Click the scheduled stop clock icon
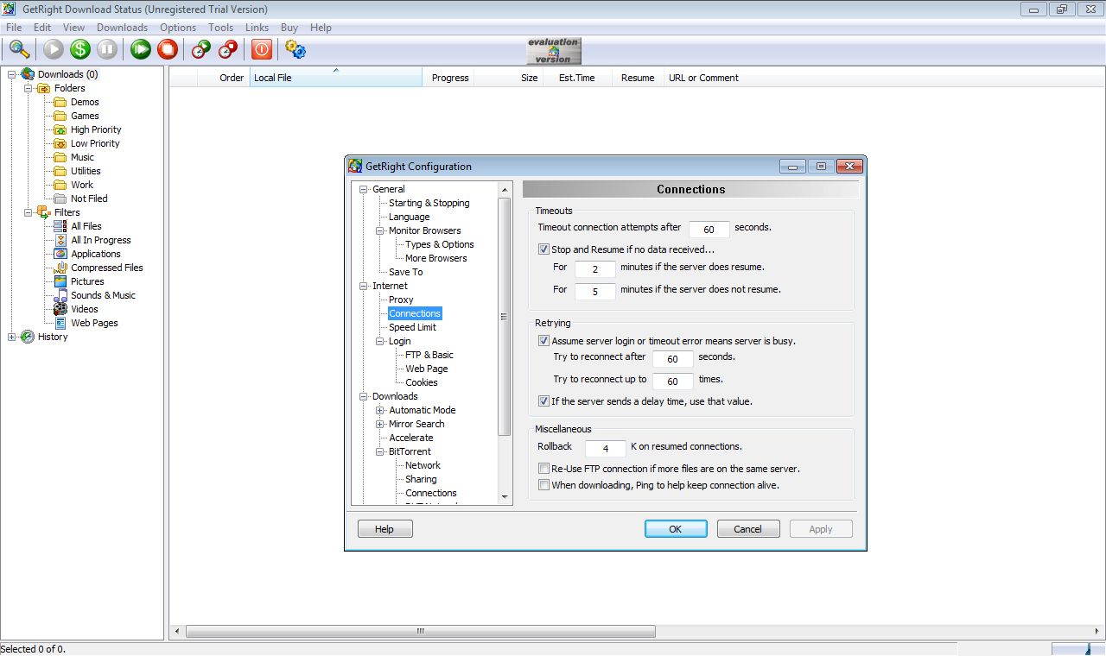Viewport: 1106px width, 656px height. click(228, 49)
